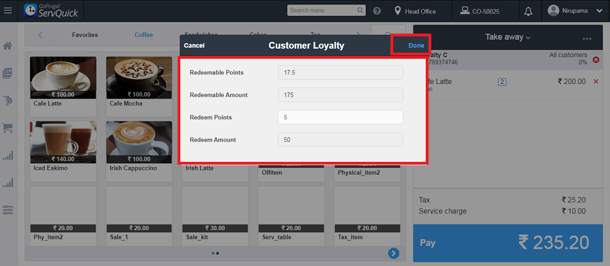Go to the next item page arrow
Viewport: 610px width, 266px height.
pyautogui.click(x=394, y=254)
